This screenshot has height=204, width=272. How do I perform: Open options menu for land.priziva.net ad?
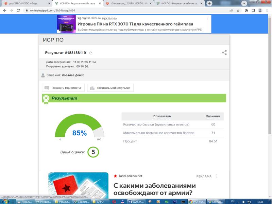click(216, 176)
